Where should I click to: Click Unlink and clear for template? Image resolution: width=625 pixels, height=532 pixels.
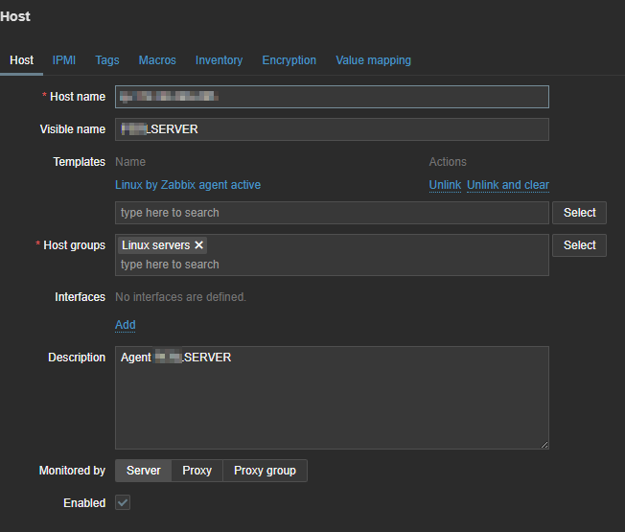pos(508,185)
